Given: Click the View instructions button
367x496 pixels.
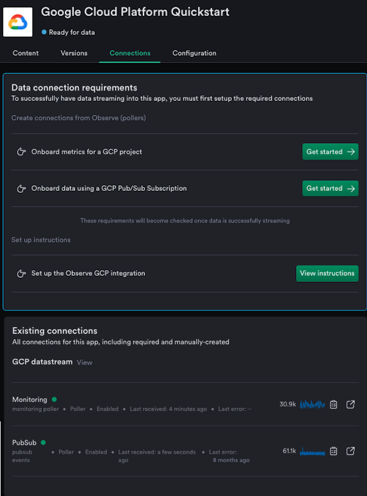Looking at the screenshot, I should coord(327,273).
